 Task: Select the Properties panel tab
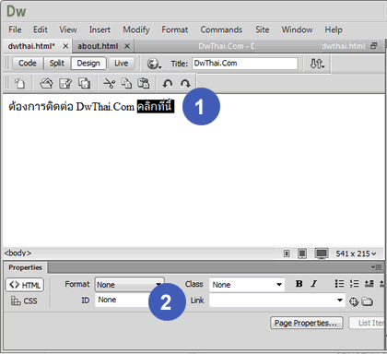[x=25, y=267]
